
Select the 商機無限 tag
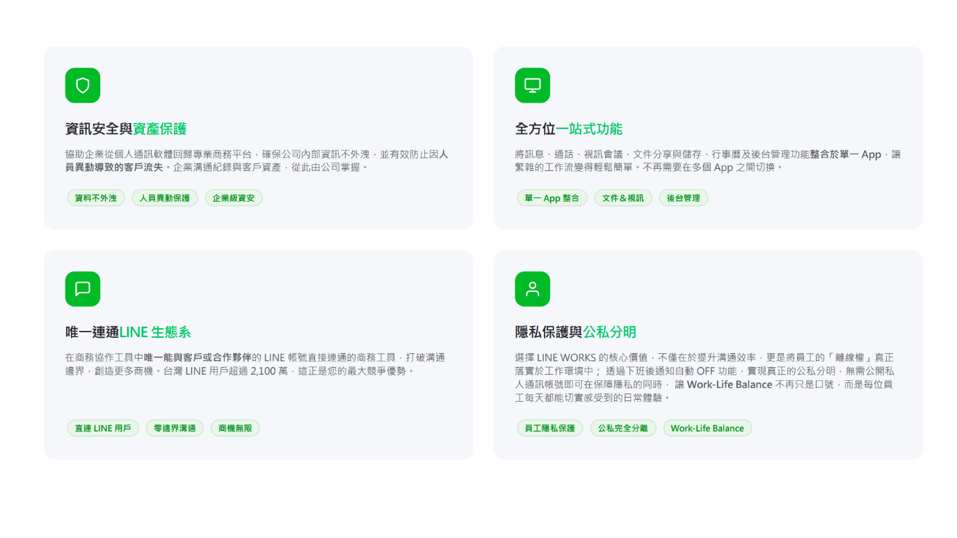pyautogui.click(x=235, y=428)
